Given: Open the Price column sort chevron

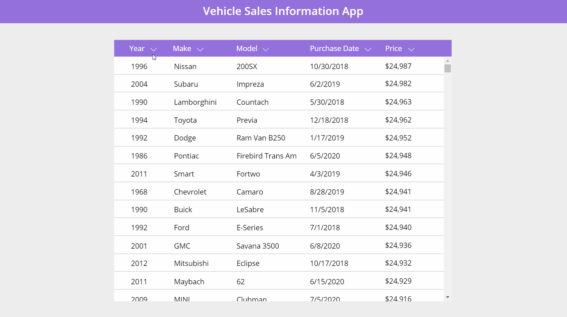Looking at the screenshot, I should click(x=411, y=49).
